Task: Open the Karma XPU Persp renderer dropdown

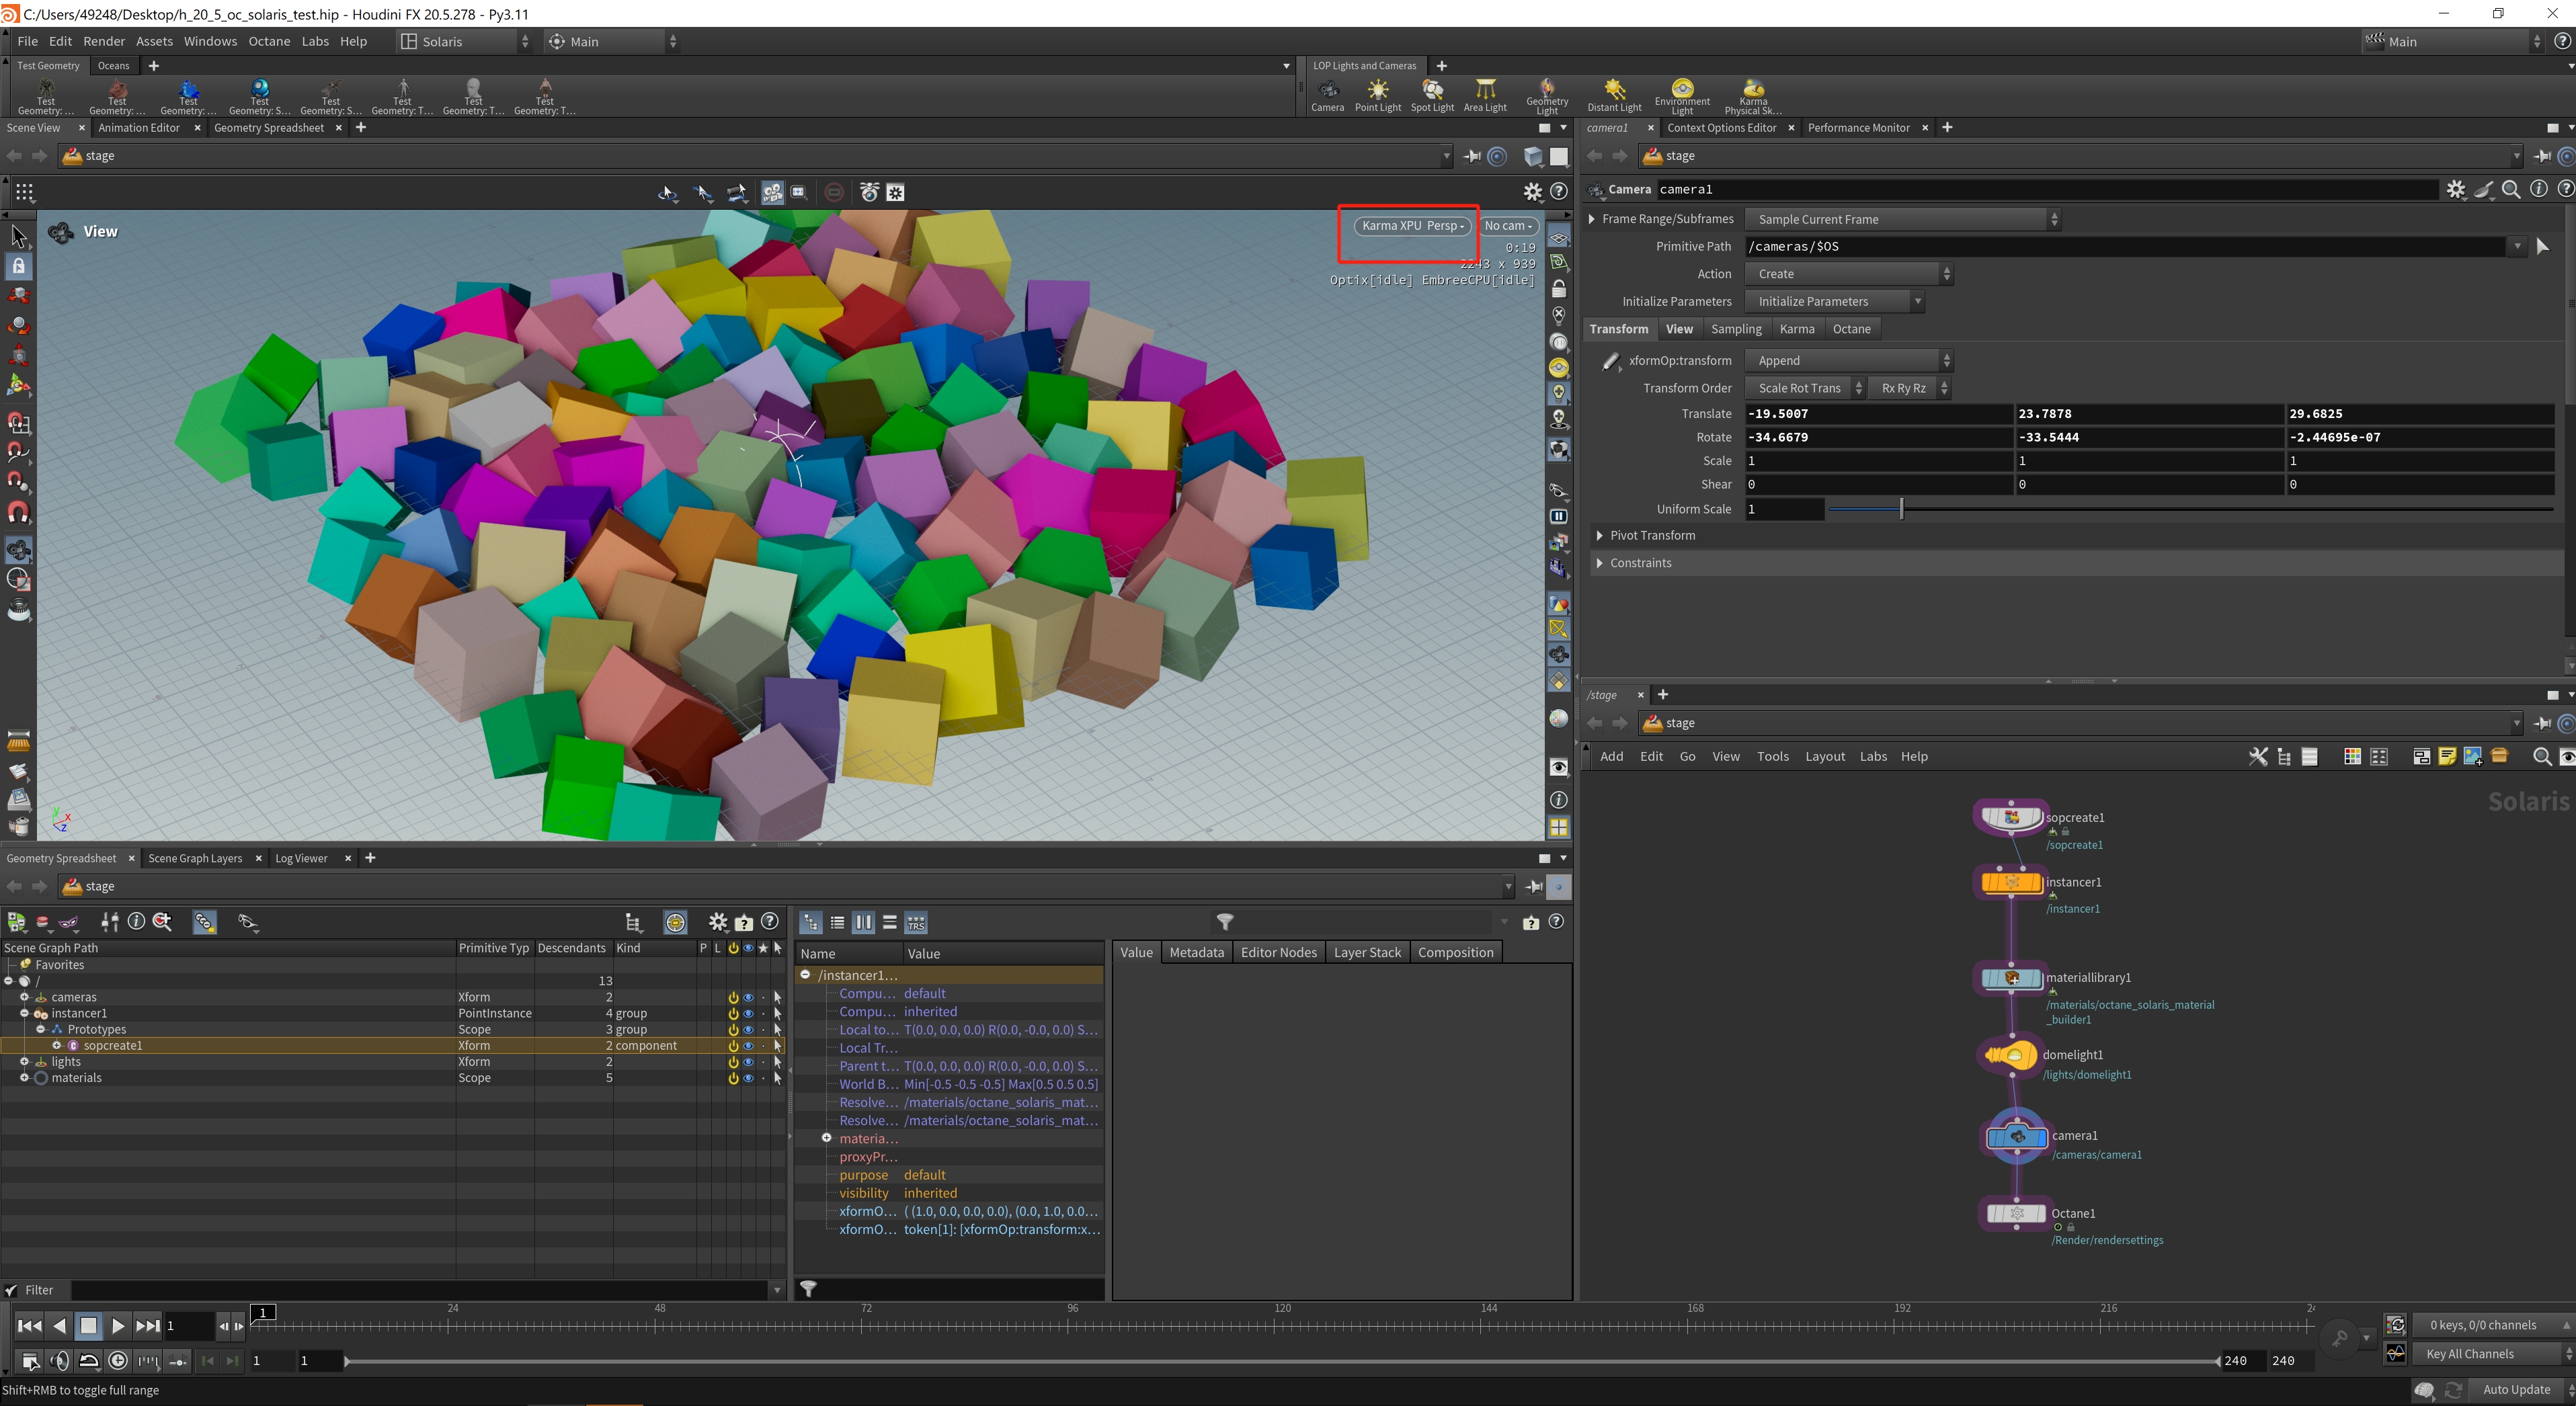Action: click(x=1412, y=226)
